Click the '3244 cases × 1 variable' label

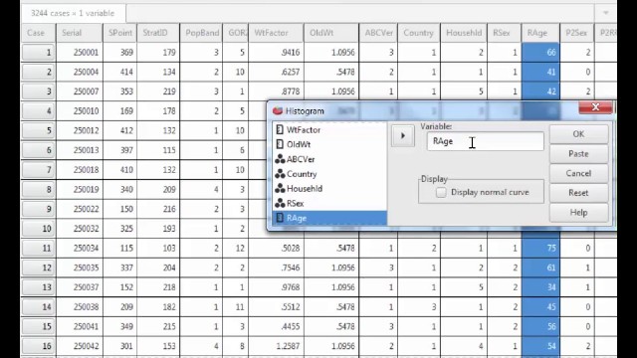[73, 13]
